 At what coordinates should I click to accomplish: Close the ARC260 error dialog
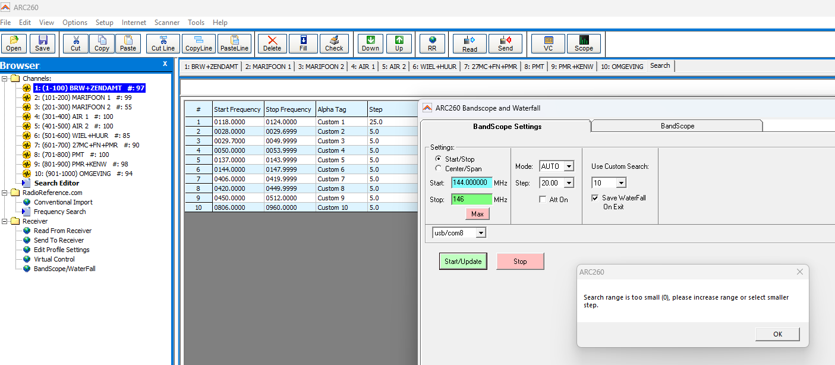800,272
